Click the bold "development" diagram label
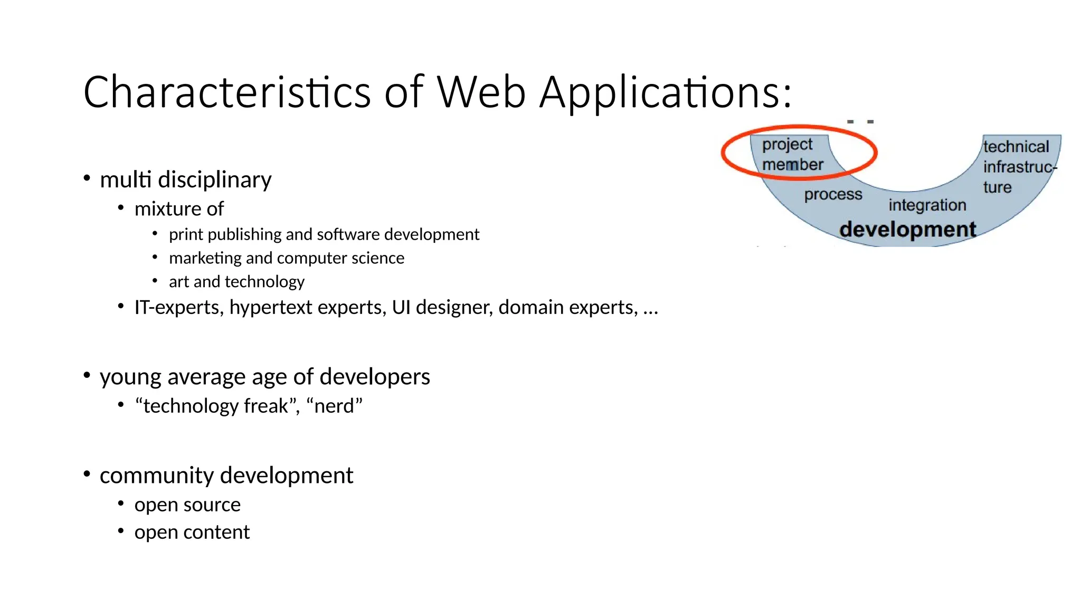The width and height of the screenshot is (1081, 608). pyautogui.click(x=907, y=230)
